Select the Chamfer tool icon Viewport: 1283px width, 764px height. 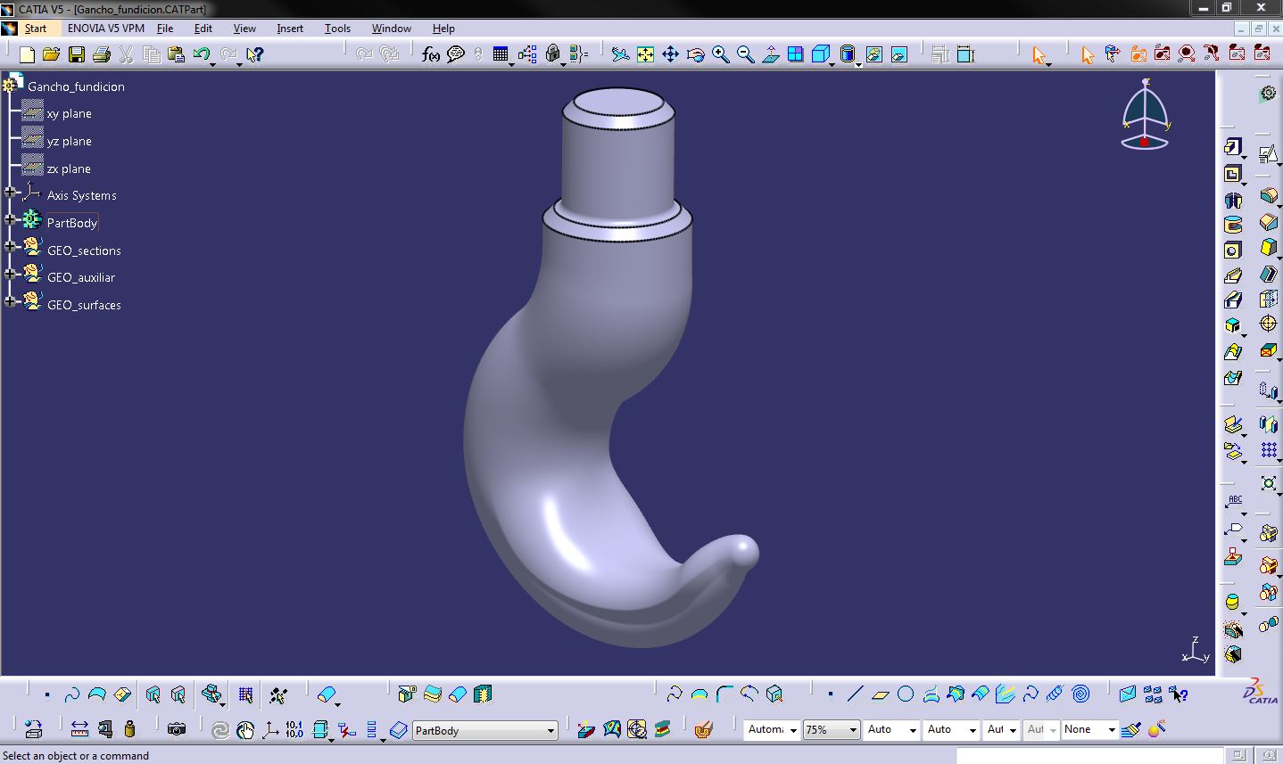[1269, 221]
